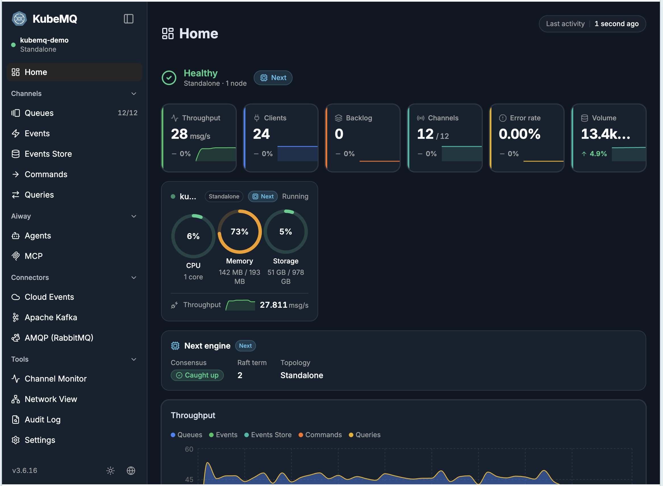The height and width of the screenshot is (486, 663).
Task: Click the Backlog card layers icon
Action: [339, 118]
